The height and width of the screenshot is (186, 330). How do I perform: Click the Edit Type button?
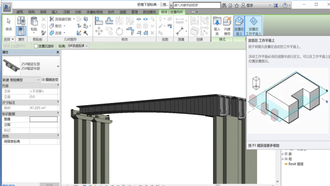pos(50,80)
